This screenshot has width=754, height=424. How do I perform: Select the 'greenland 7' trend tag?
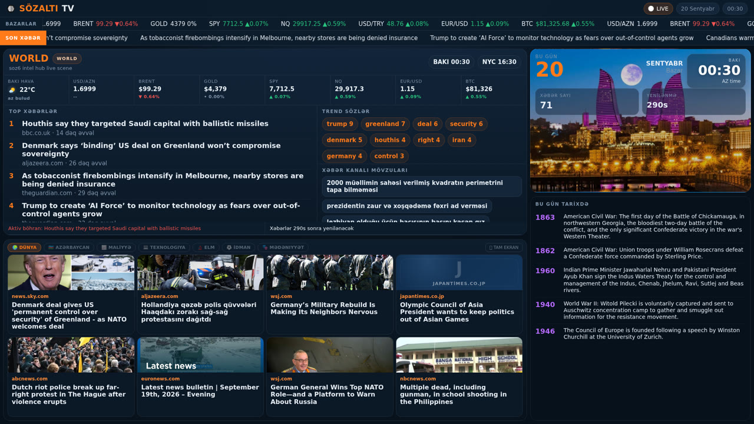point(385,124)
